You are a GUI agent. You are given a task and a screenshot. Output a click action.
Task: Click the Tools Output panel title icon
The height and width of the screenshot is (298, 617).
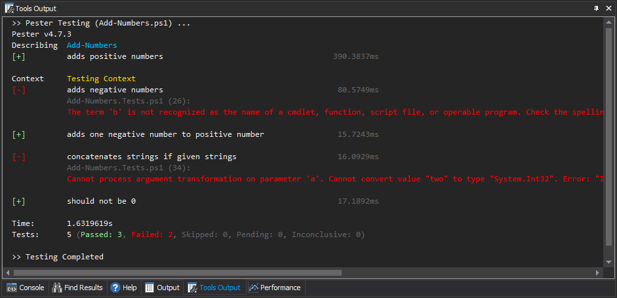(9, 9)
